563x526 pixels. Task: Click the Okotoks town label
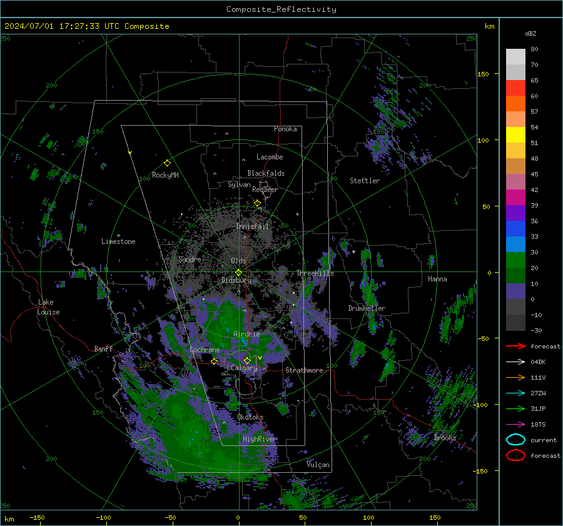pyautogui.click(x=250, y=417)
